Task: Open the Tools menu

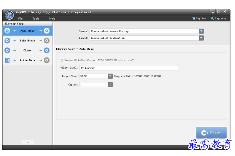Action: tap(36, 19)
